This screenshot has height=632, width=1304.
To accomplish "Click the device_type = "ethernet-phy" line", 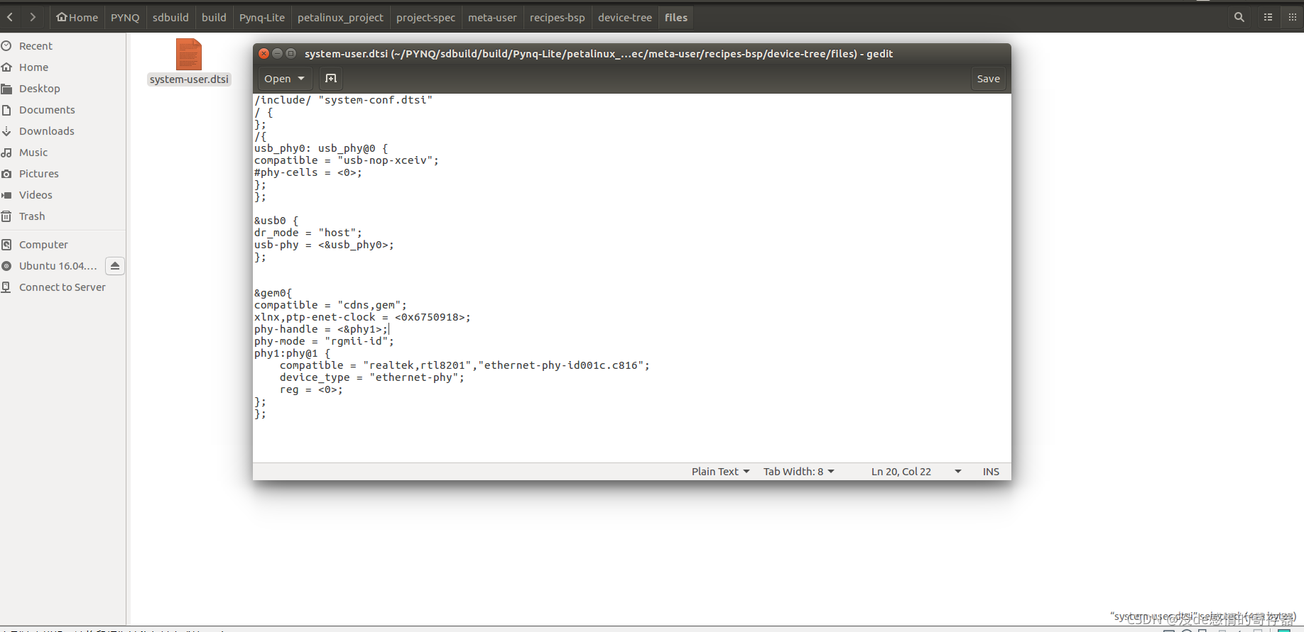I will pos(372,377).
